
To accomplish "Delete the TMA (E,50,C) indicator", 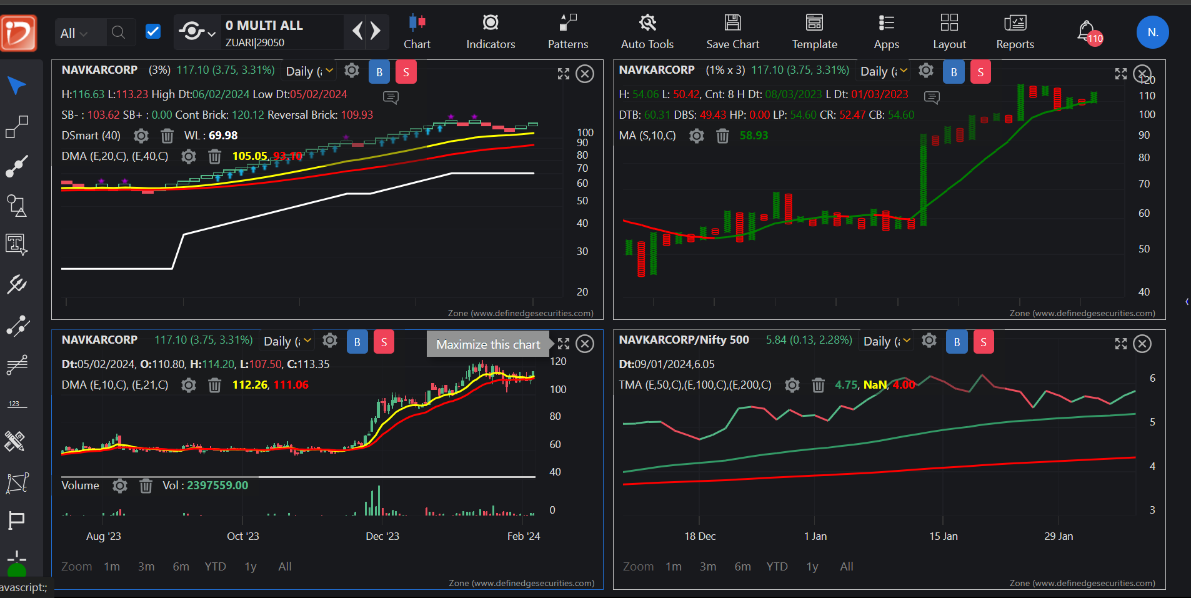I will click(x=818, y=385).
